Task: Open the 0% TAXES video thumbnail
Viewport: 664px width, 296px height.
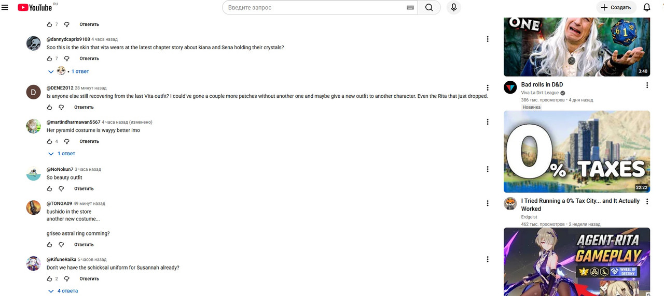Action: [577, 152]
